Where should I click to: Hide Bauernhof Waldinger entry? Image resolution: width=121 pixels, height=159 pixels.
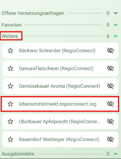point(110,139)
